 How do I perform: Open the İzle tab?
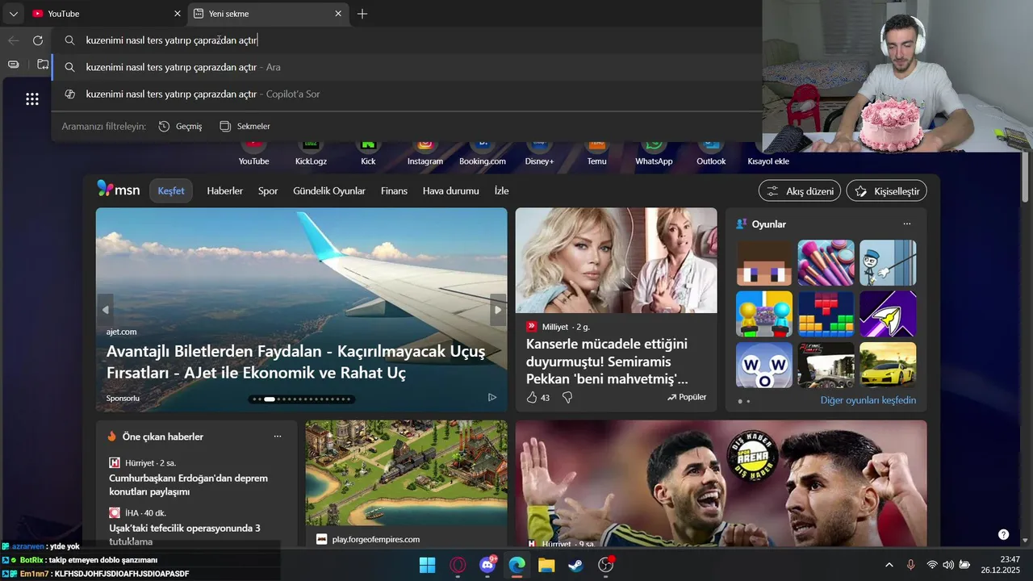(501, 190)
